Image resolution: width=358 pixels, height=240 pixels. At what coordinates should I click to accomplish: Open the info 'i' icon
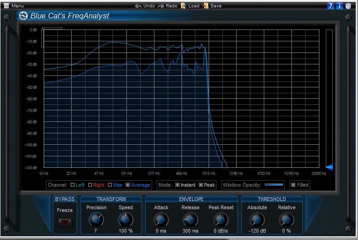pos(339,6)
